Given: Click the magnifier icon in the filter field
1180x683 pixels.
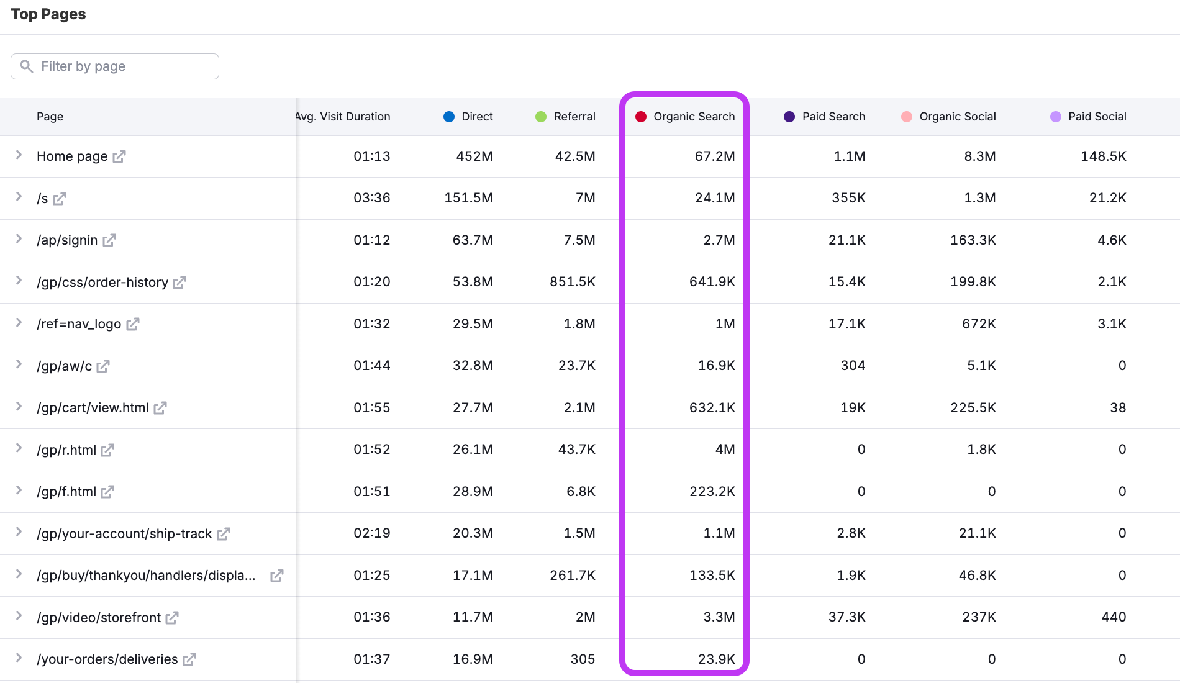Looking at the screenshot, I should pos(26,66).
